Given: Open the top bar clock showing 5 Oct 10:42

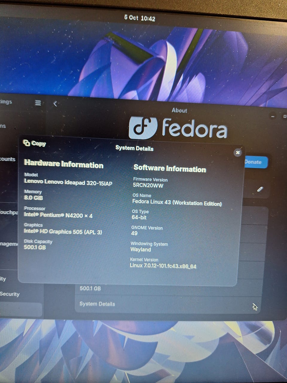Looking at the screenshot, I should pyautogui.click(x=140, y=18).
